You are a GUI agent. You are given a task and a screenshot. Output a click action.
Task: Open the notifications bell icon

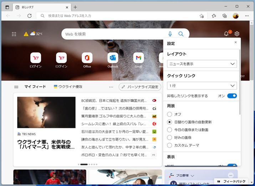(x=226, y=34)
